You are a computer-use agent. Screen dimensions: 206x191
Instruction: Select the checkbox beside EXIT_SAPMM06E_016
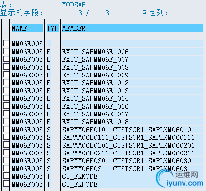click(x=6, y=106)
